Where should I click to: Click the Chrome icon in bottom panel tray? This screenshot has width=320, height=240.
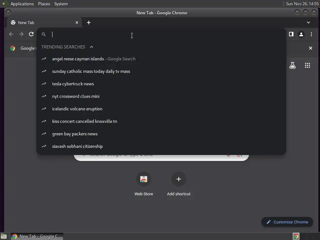point(296,236)
